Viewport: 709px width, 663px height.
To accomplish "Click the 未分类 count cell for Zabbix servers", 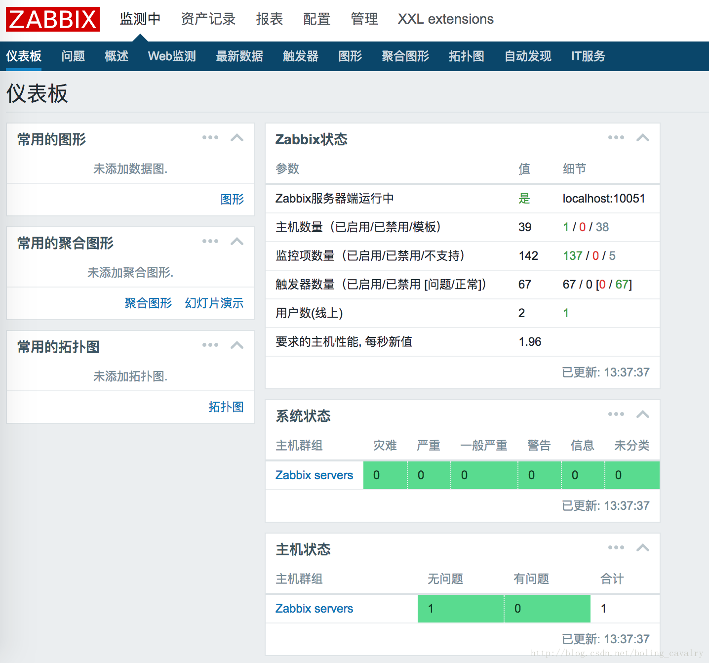I will click(632, 475).
